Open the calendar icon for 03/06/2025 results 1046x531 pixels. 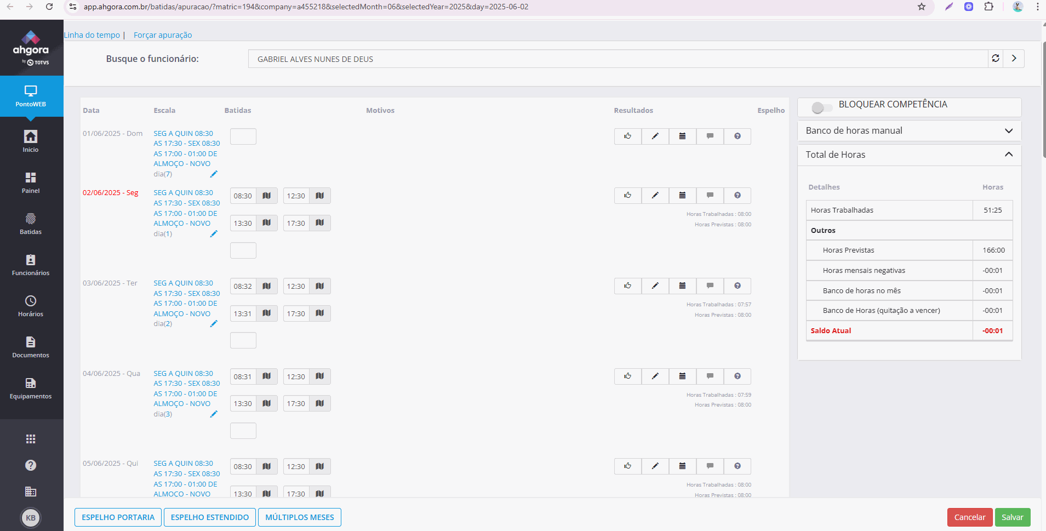683,286
